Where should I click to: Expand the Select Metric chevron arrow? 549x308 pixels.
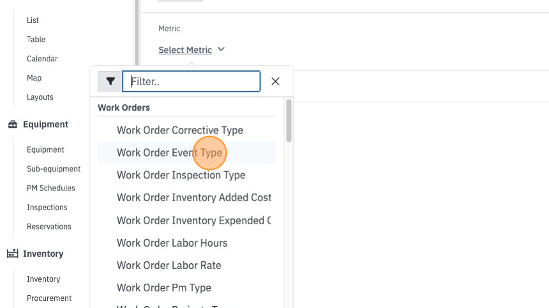click(221, 49)
